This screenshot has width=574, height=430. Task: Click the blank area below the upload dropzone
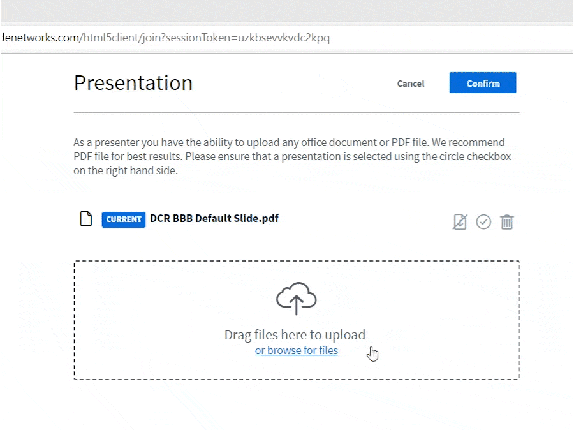(296, 405)
